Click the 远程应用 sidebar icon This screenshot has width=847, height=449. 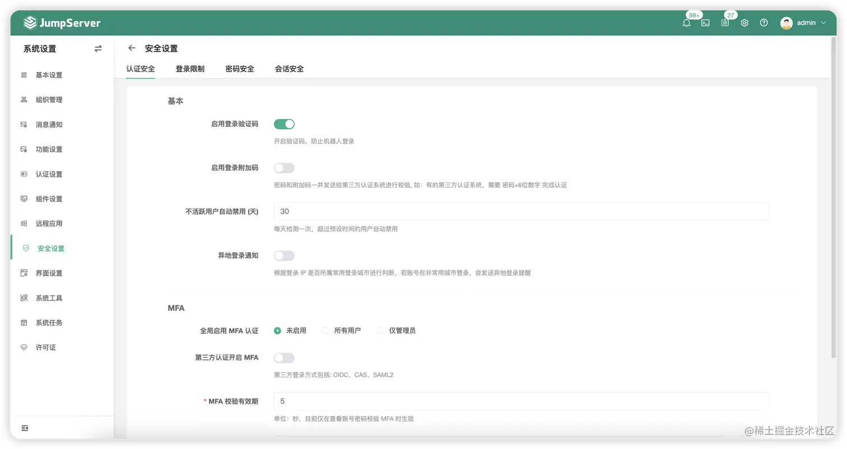24,224
